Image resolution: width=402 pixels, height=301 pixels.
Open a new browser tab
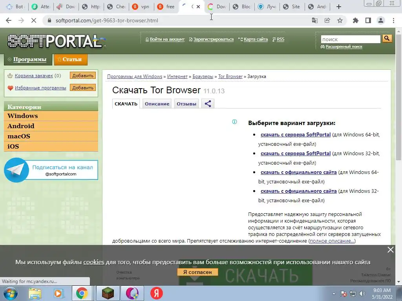click(x=339, y=7)
